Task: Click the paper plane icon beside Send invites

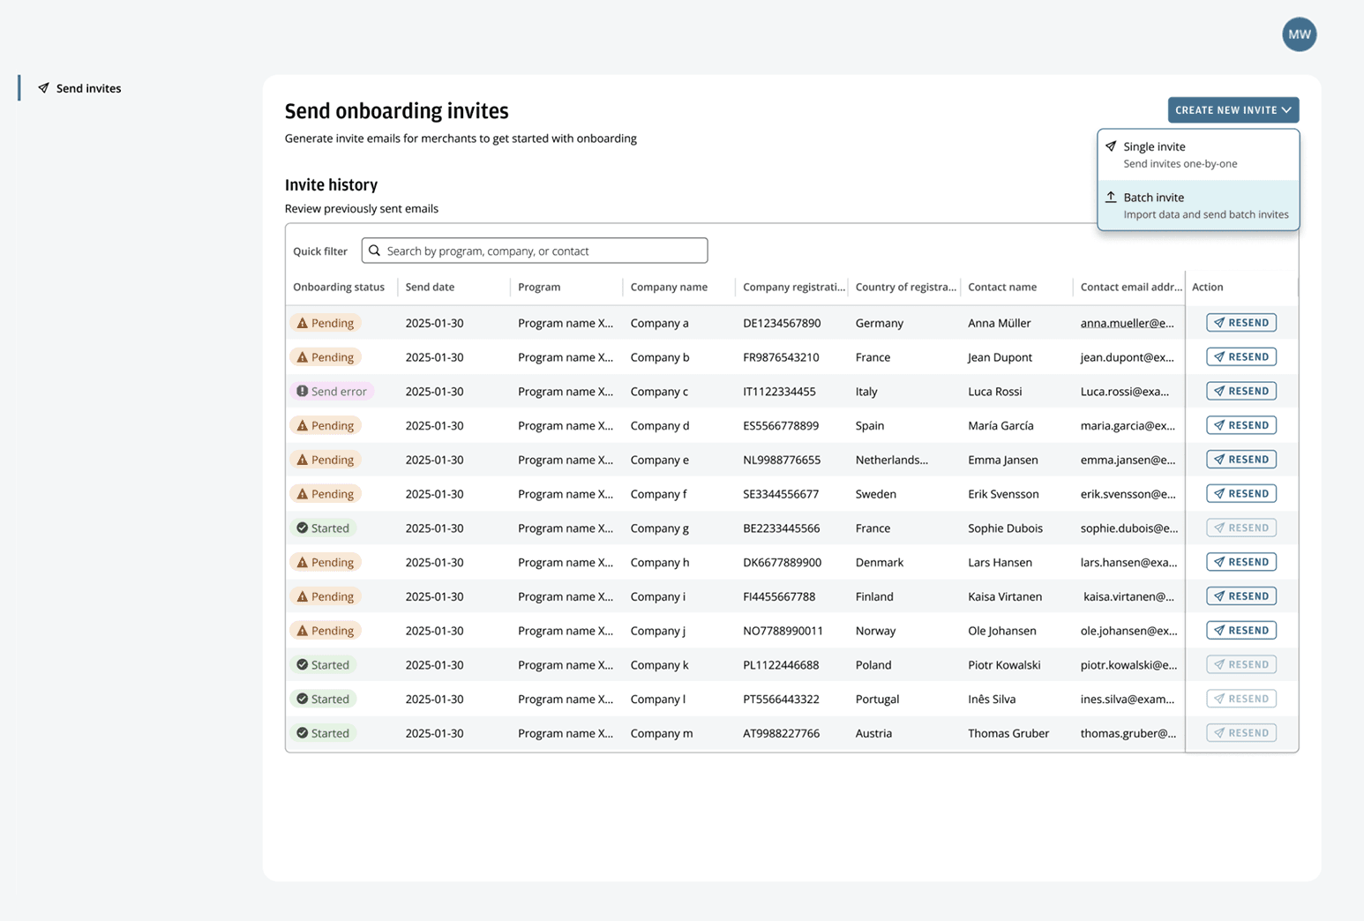Action: point(43,88)
